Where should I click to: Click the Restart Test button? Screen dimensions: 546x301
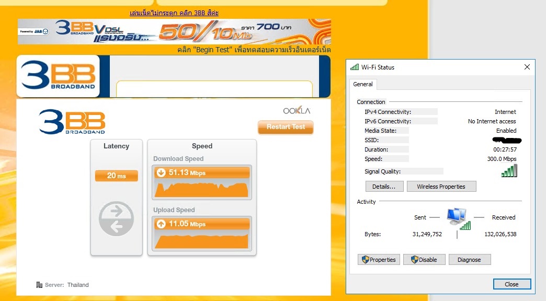pos(286,127)
